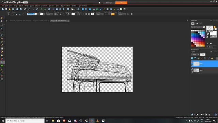This screenshot has height=123, width=218.
Task: Open the Font size dropdown
Action: coord(44,14)
